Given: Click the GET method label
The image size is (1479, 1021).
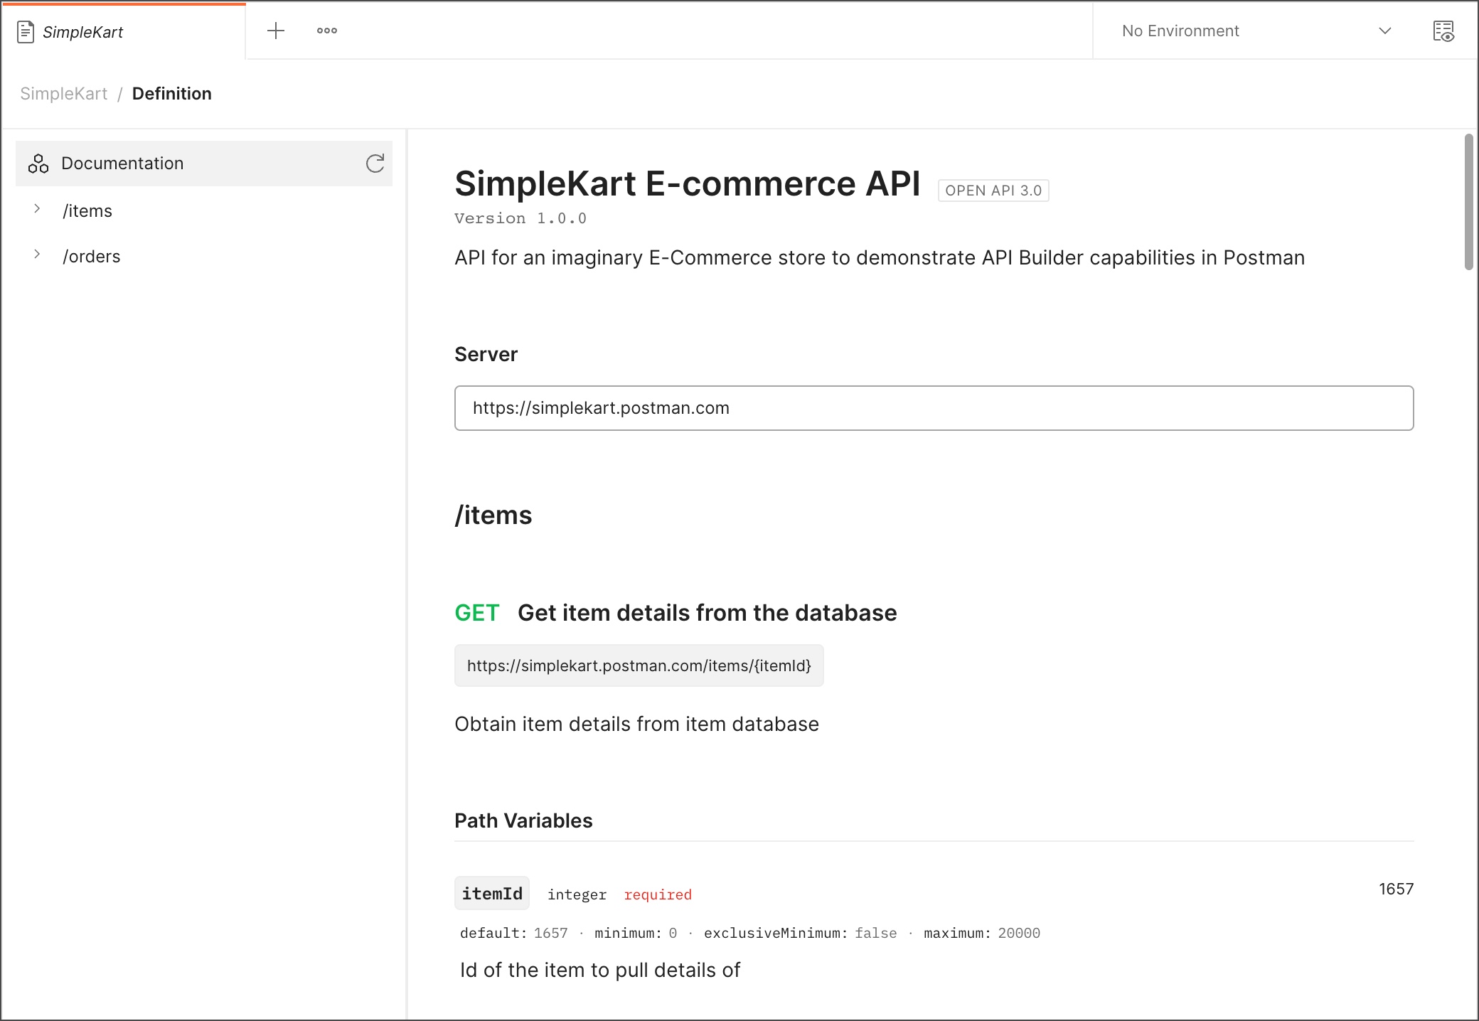Looking at the screenshot, I should (476, 612).
